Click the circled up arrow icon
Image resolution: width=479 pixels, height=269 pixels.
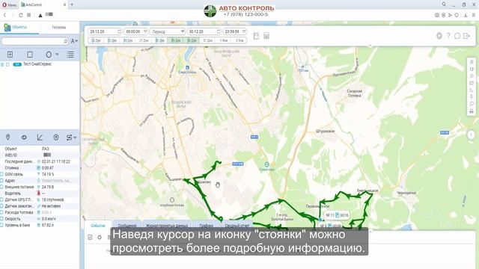(x=56, y=137)
